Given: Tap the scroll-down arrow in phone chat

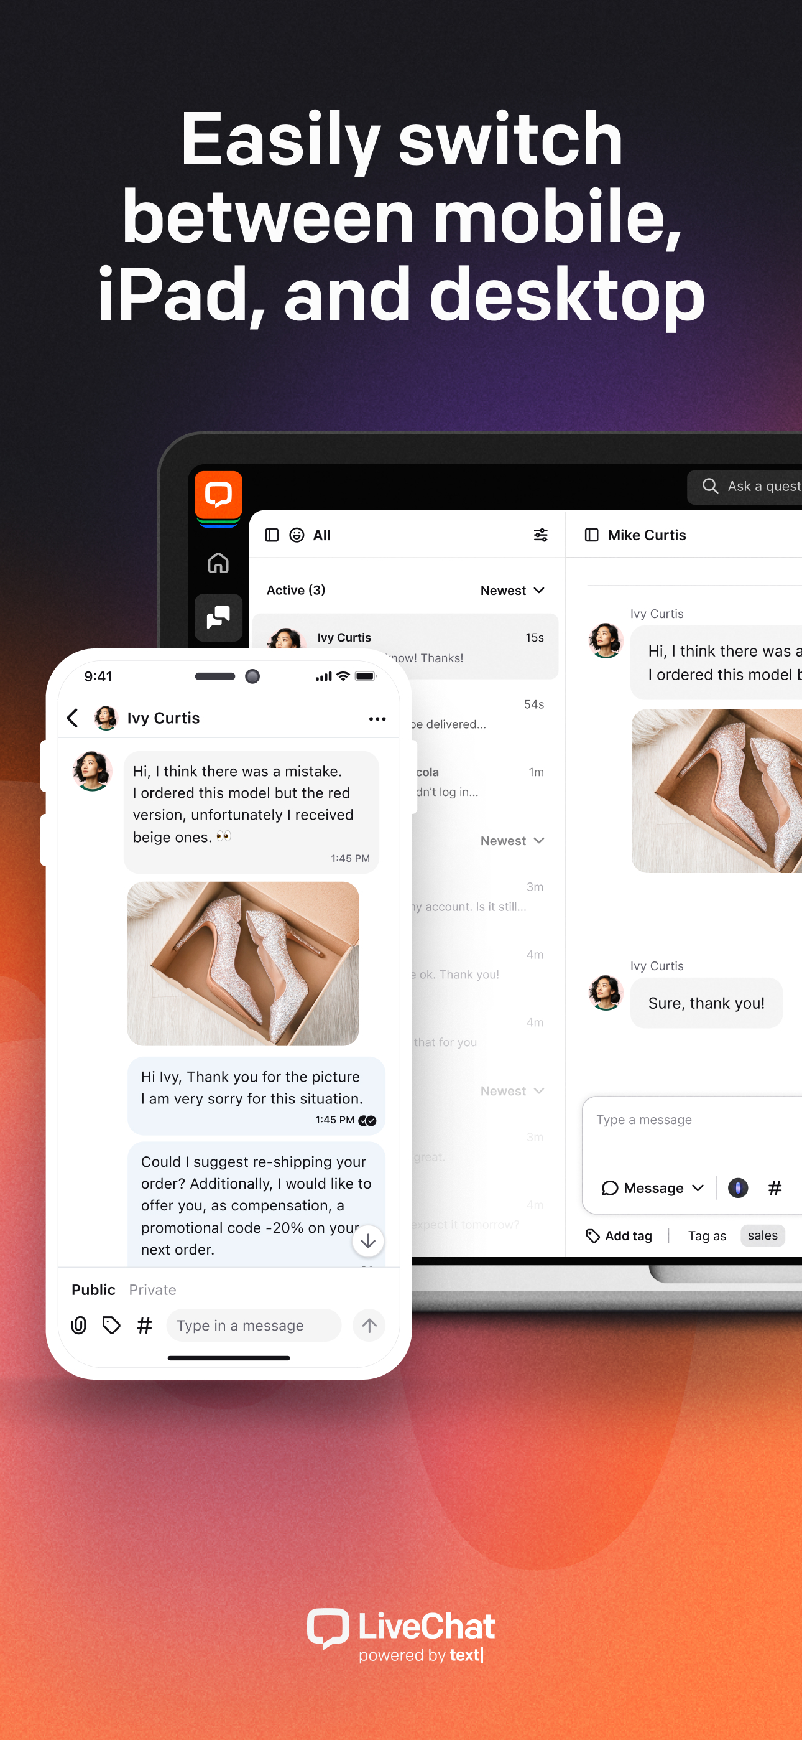Looking at the screenshot, I should [x=368, y=1241].
